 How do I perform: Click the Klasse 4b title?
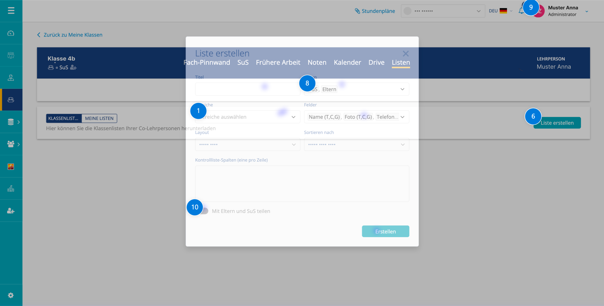point(61,59)
